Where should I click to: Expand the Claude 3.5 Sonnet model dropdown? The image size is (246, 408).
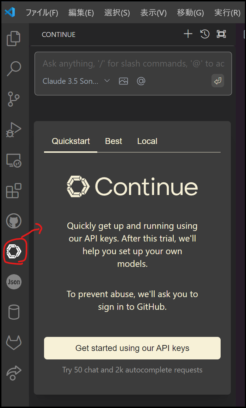[x=76, y=81]
